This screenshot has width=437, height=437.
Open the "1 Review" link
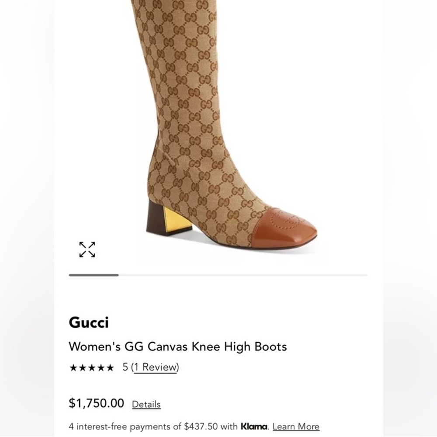point(155,367)
